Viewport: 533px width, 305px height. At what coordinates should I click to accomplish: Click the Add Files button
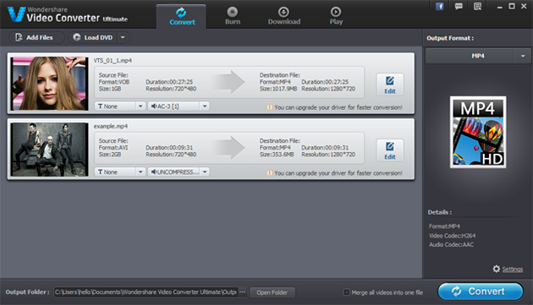(x=36, y=37)
